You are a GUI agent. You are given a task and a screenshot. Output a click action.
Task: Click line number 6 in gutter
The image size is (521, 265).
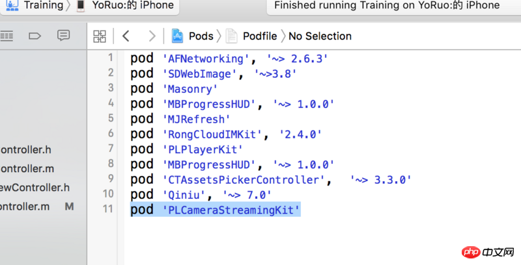[x=111, y=133]
